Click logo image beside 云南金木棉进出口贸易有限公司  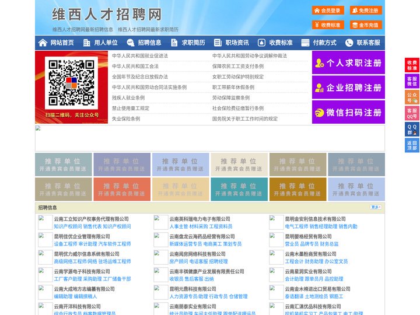[x=276, y=292]
